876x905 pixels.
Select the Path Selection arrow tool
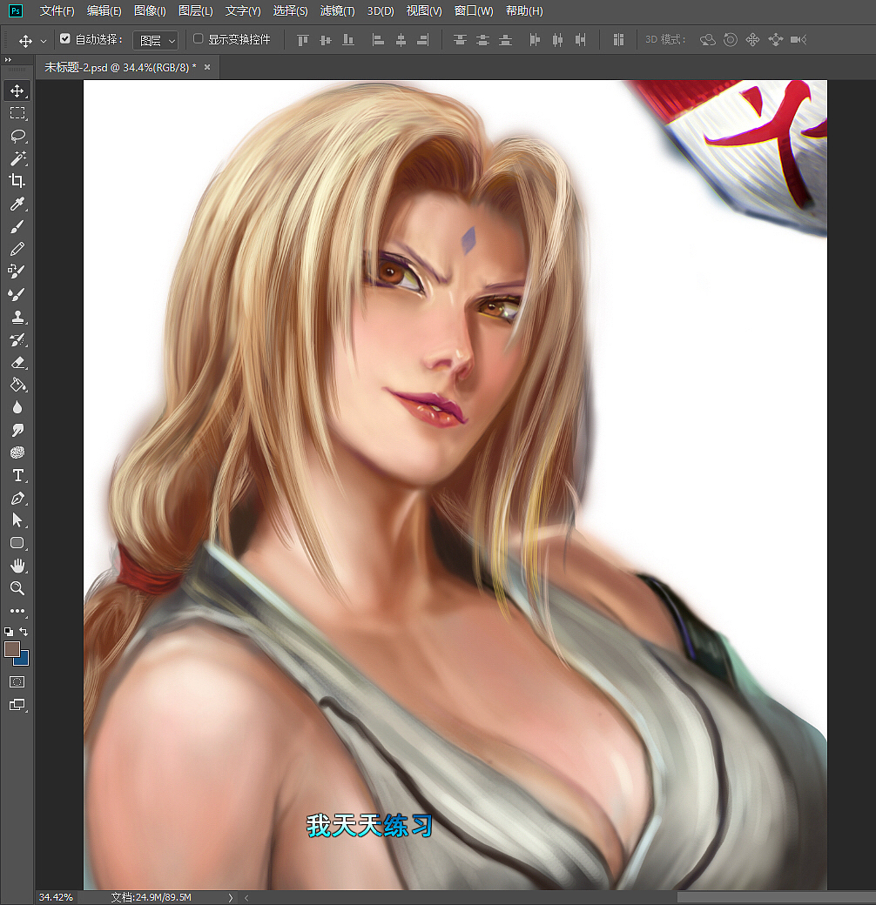17,520
